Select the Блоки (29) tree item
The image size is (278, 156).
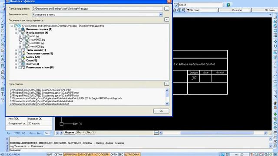click(33, 57)
